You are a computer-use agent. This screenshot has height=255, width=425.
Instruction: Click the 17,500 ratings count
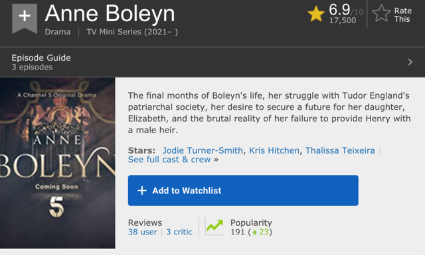[x=343, y=21]
